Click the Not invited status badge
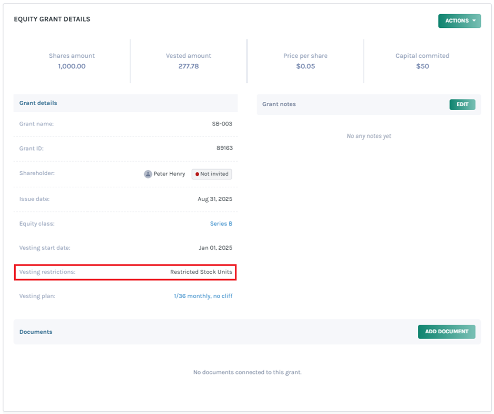Image resolution: width=494 pixels, height=414 pixels. [x=212, y=174]
